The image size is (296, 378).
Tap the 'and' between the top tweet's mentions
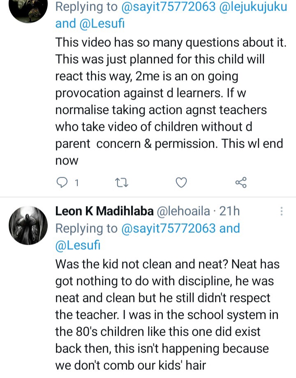pyautogui.click(x=65, y=23)
